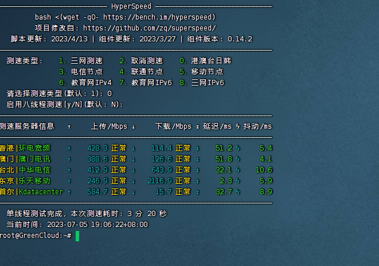Viewport: 379px width, 266px height.
Task: Click the latency value 51.8
Action: point(224,159)
